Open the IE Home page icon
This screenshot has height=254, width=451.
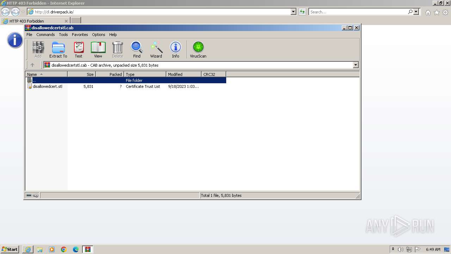coord(428,12)
